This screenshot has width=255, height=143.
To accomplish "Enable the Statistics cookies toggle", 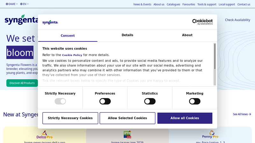I will pyautogui.click(x=150, y=101).
